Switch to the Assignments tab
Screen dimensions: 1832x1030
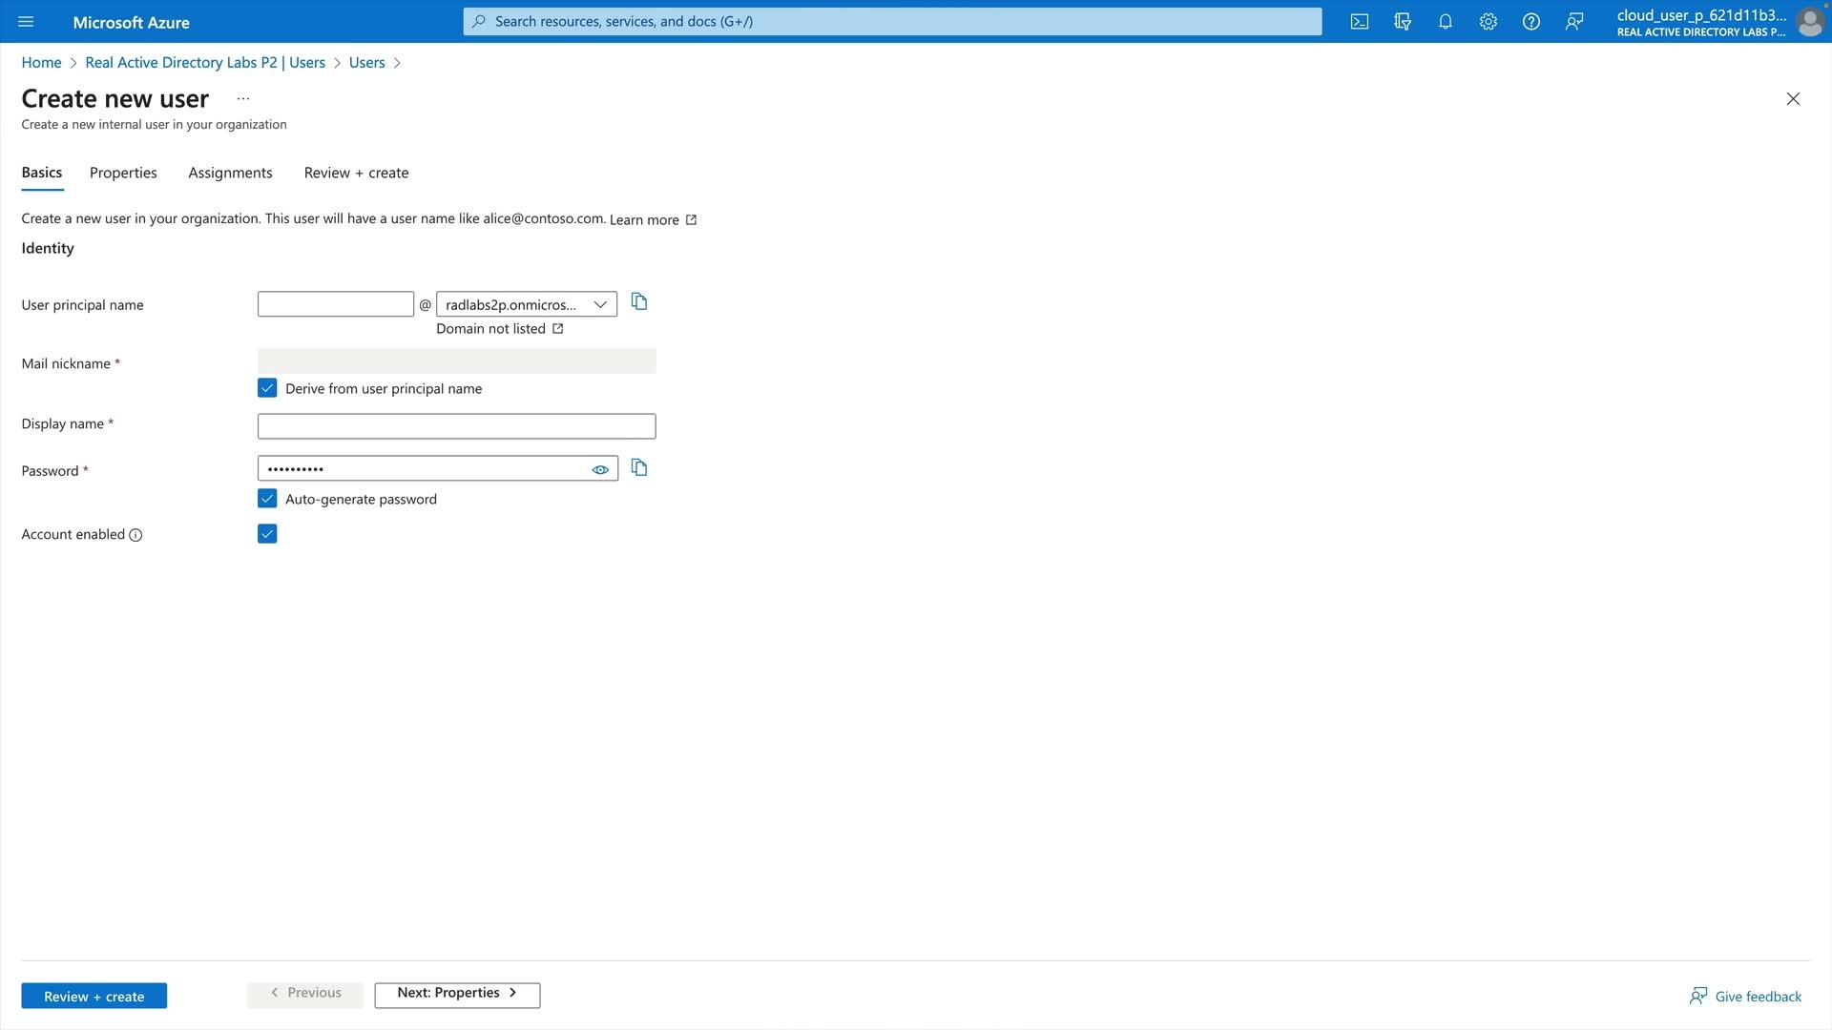pyautogui.click(x=230, y=173)
